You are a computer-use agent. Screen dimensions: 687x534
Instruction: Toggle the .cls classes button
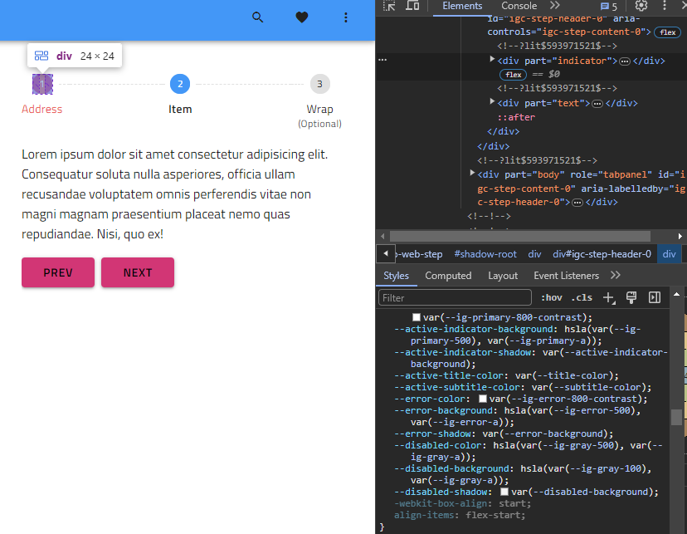pos(582,297)
